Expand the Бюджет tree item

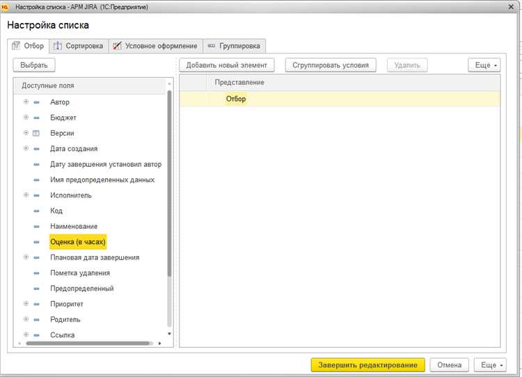26,117
